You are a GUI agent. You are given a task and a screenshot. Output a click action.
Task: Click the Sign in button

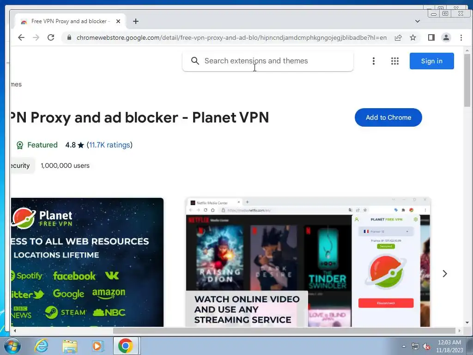[x=432, y=61]
